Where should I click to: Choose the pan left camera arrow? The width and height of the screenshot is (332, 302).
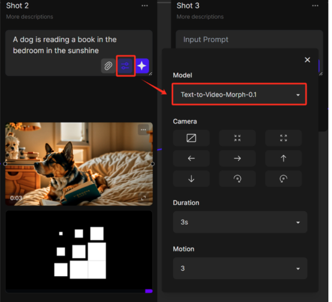[x=191, y=159]
